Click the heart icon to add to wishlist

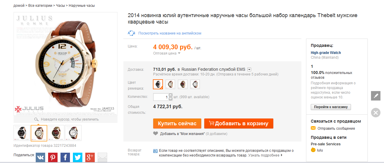[156, 134]
